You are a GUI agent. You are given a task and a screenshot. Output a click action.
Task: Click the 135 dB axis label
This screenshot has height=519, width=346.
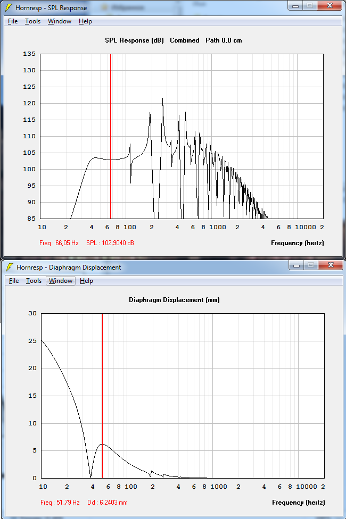click(x=29, y=54)
